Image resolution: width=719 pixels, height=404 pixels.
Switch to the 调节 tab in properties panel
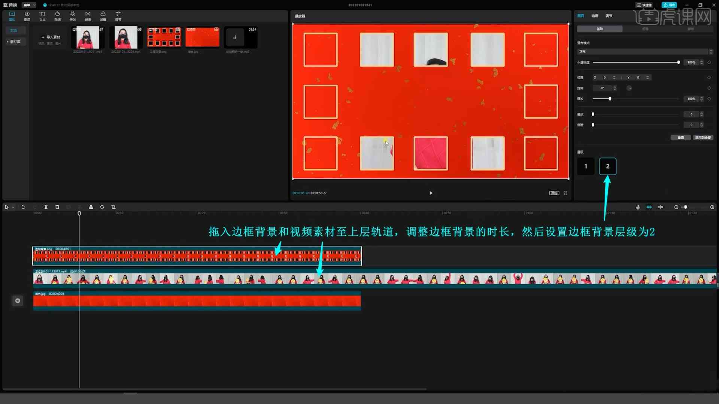point(609,16)
